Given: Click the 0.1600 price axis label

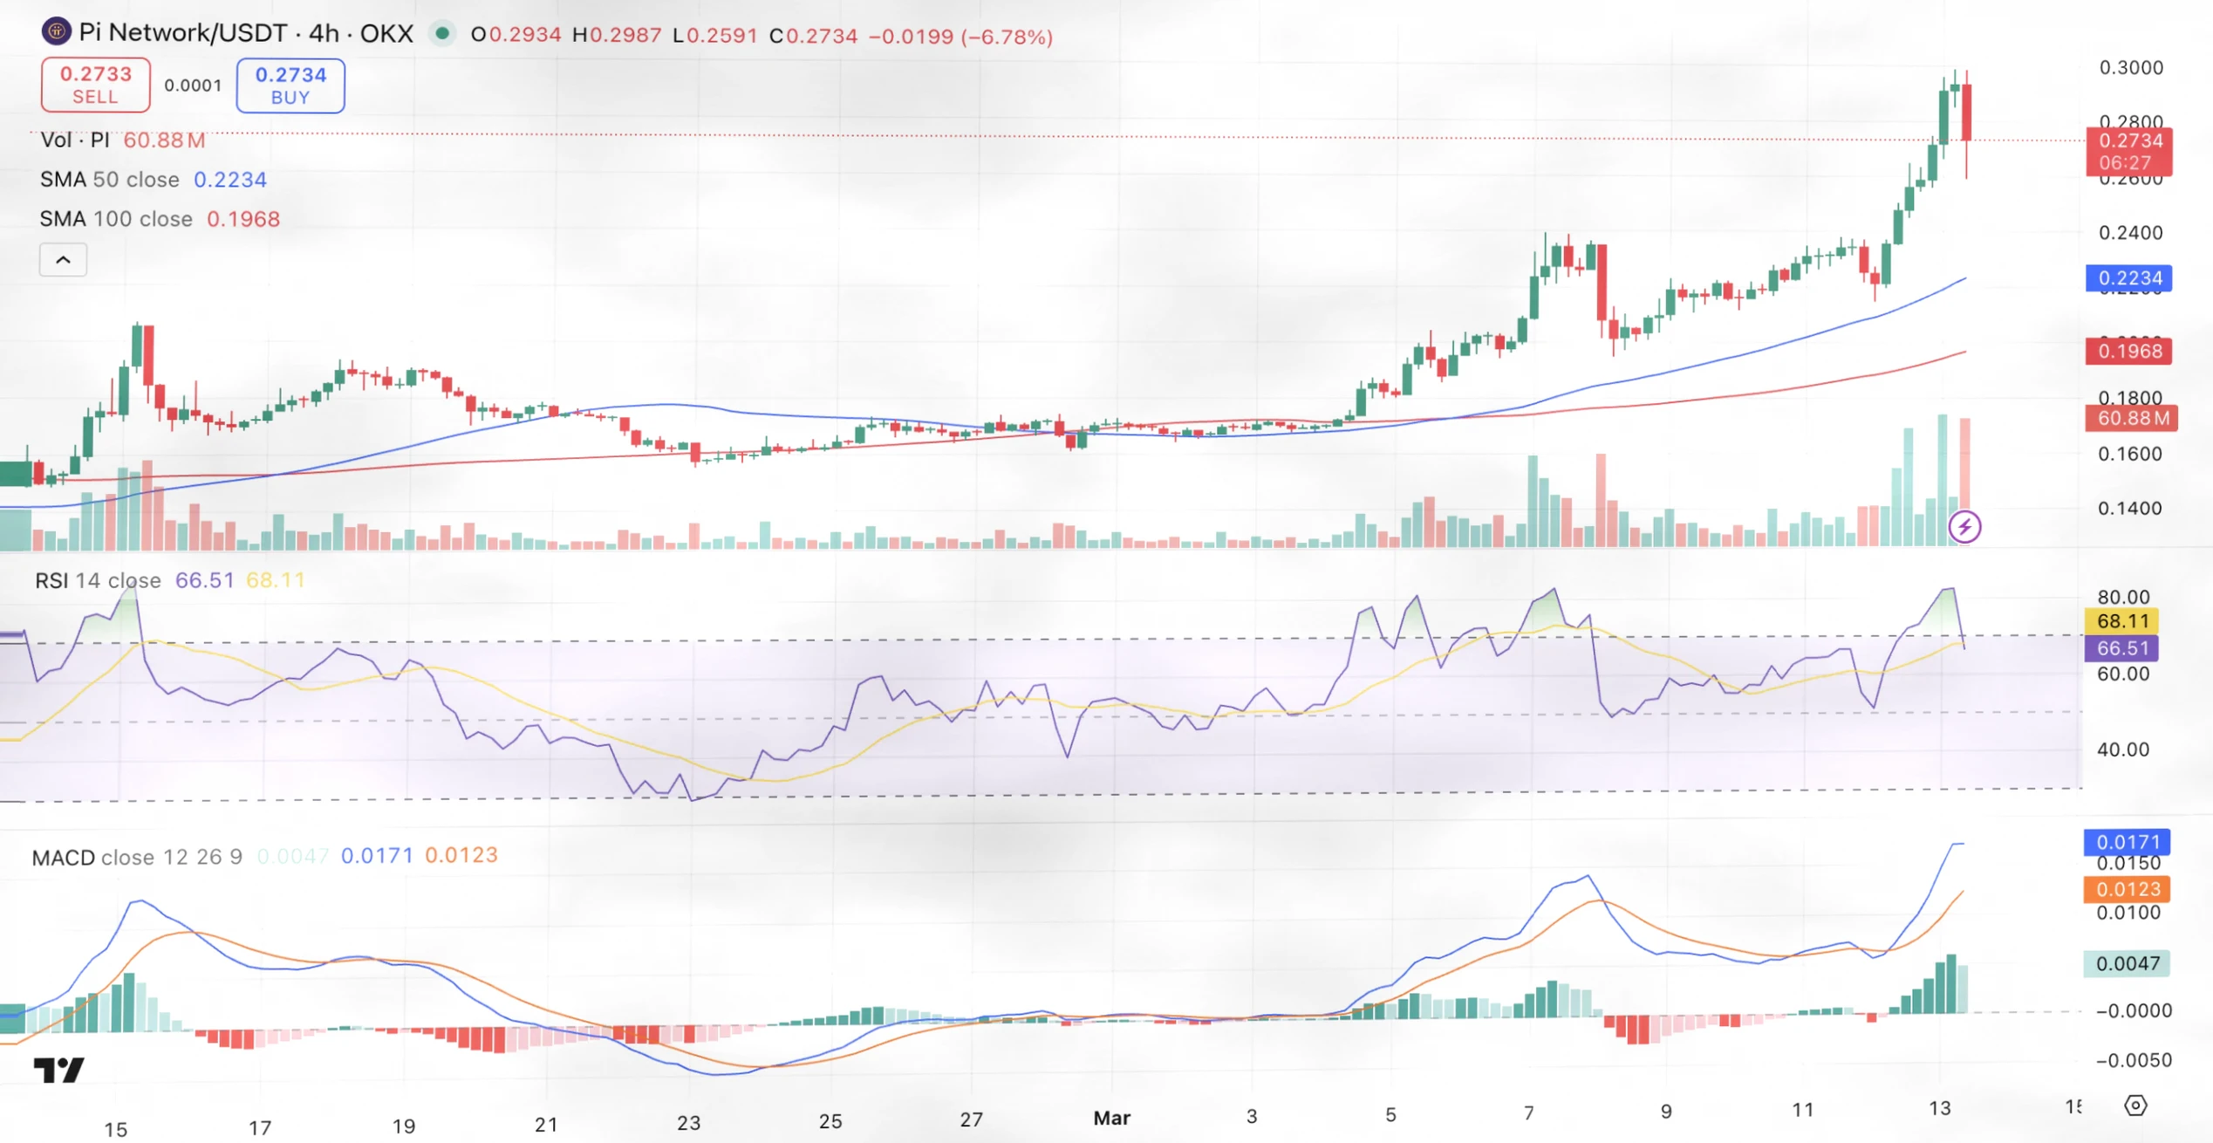Looking at the screenshot, I should 2131,454.
